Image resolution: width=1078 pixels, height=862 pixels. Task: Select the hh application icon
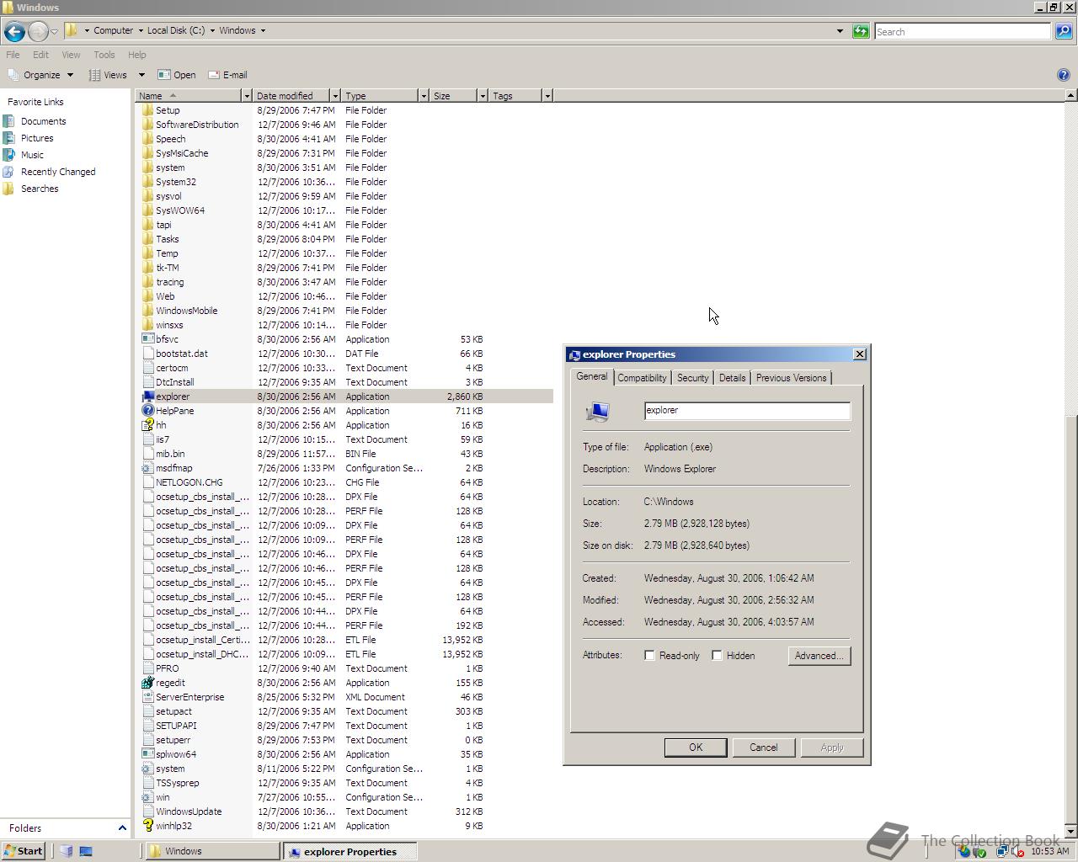coord(148,425)
